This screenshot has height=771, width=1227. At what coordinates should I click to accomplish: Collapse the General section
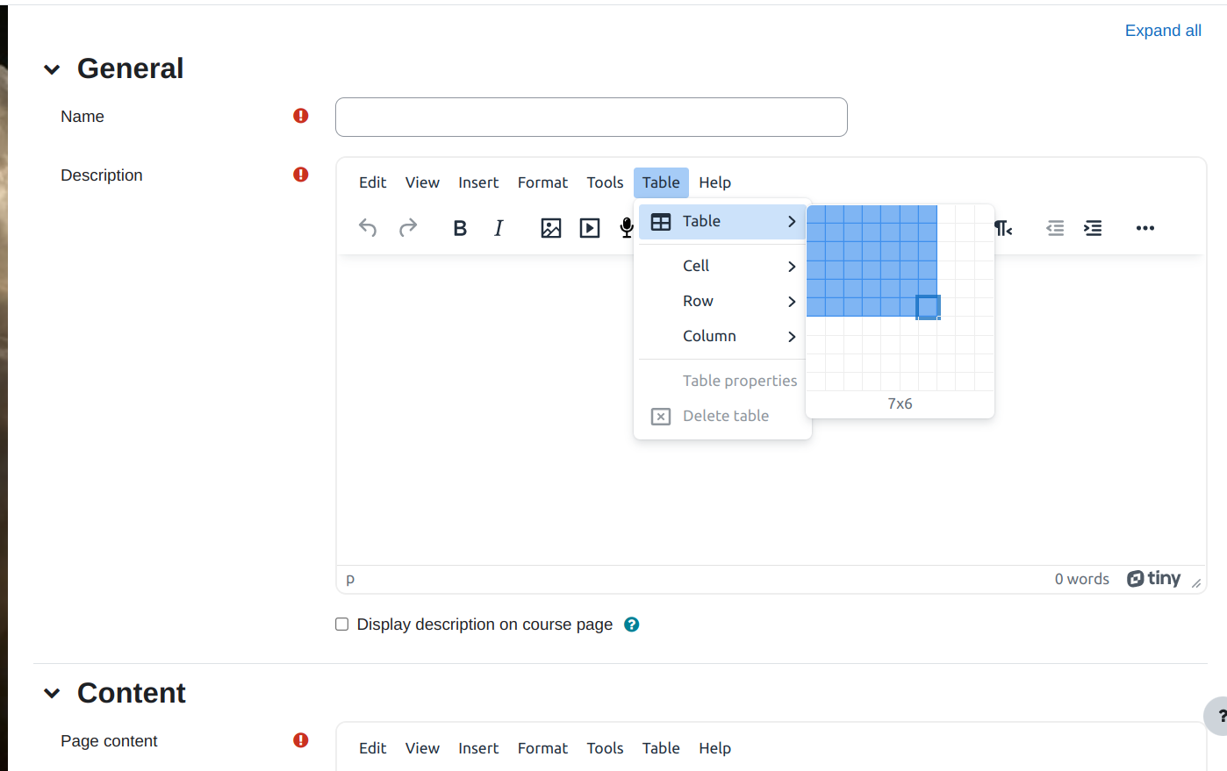click(52, 69)
